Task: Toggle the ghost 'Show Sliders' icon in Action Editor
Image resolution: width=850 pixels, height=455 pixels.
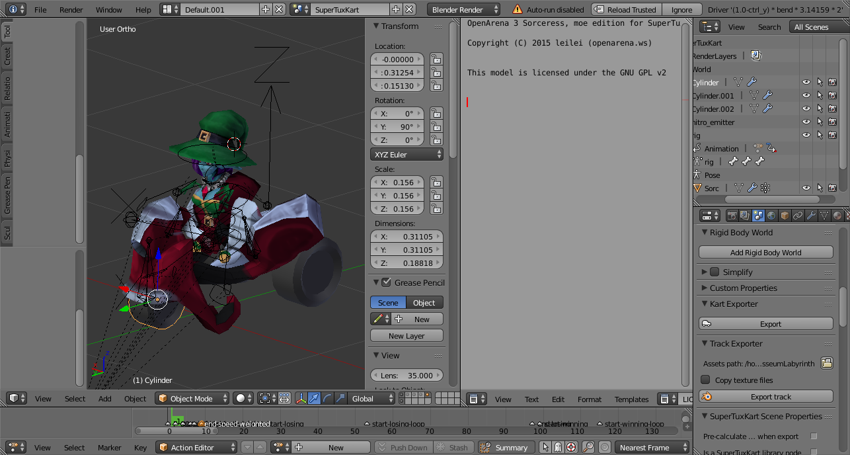Action: [x=558, y=448]
